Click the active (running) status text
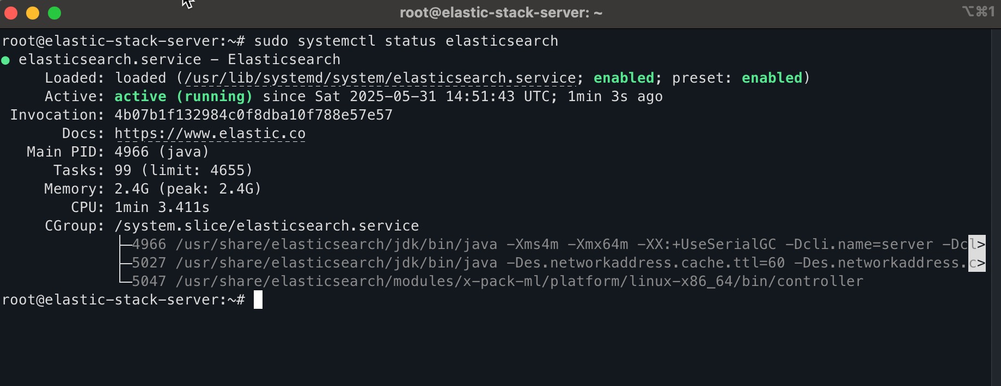Image resolution: width=1001 pixels, height=386 pixels. tap(184, 96)
